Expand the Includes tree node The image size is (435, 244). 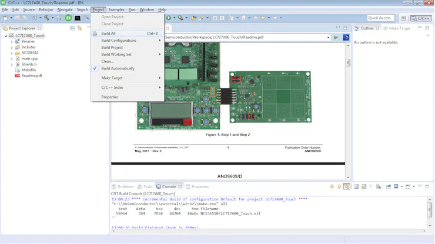12,47
